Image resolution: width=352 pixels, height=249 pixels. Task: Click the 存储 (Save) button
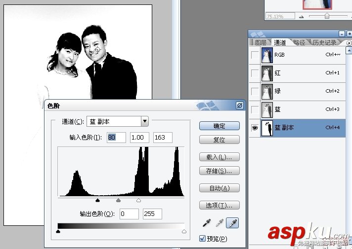(220, 171)
